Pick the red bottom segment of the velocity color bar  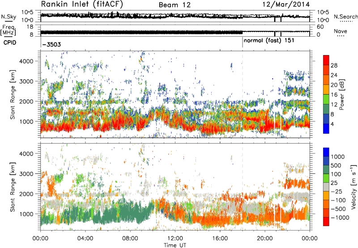click(326, 222)
